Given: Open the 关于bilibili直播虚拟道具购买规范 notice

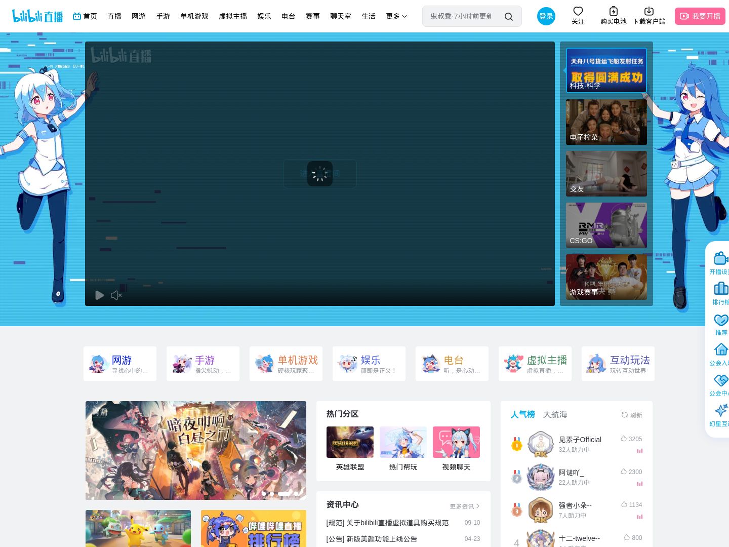Looking at the screenshot, I should click(x=387, y=523).
